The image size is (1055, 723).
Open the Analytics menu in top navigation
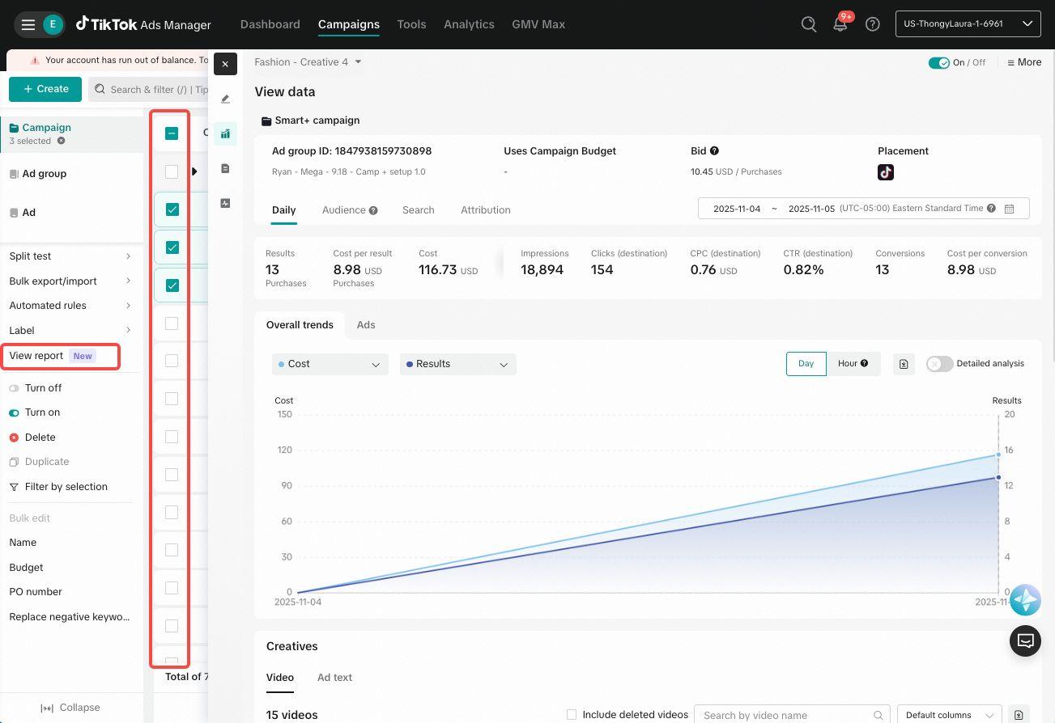point(469,24)
